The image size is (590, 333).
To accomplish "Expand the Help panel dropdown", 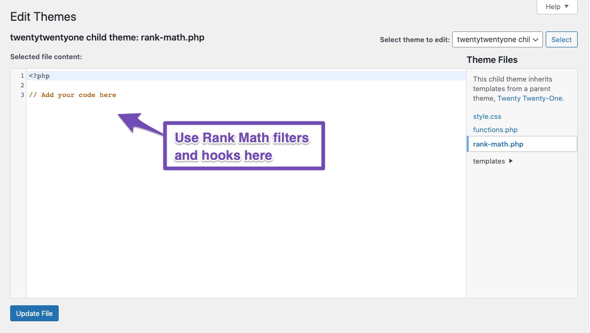I will 556,6.
